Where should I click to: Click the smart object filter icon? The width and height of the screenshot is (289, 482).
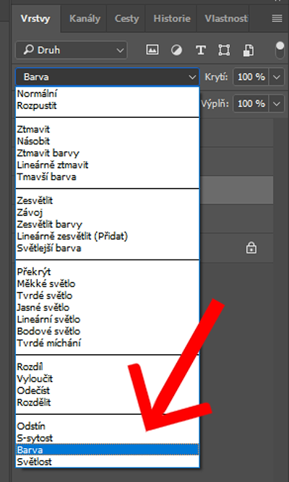click(248, 50)
